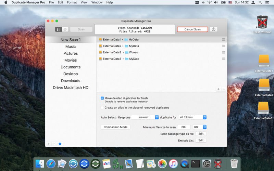Image resolution: width=274 pixels, height=171 pixels.
Task: Open the Keep one 'newest' dropdown
Action: 145,117
